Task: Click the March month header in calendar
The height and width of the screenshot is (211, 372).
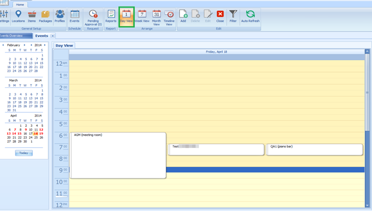Action: pyautogui.click(x=13, y=81)
